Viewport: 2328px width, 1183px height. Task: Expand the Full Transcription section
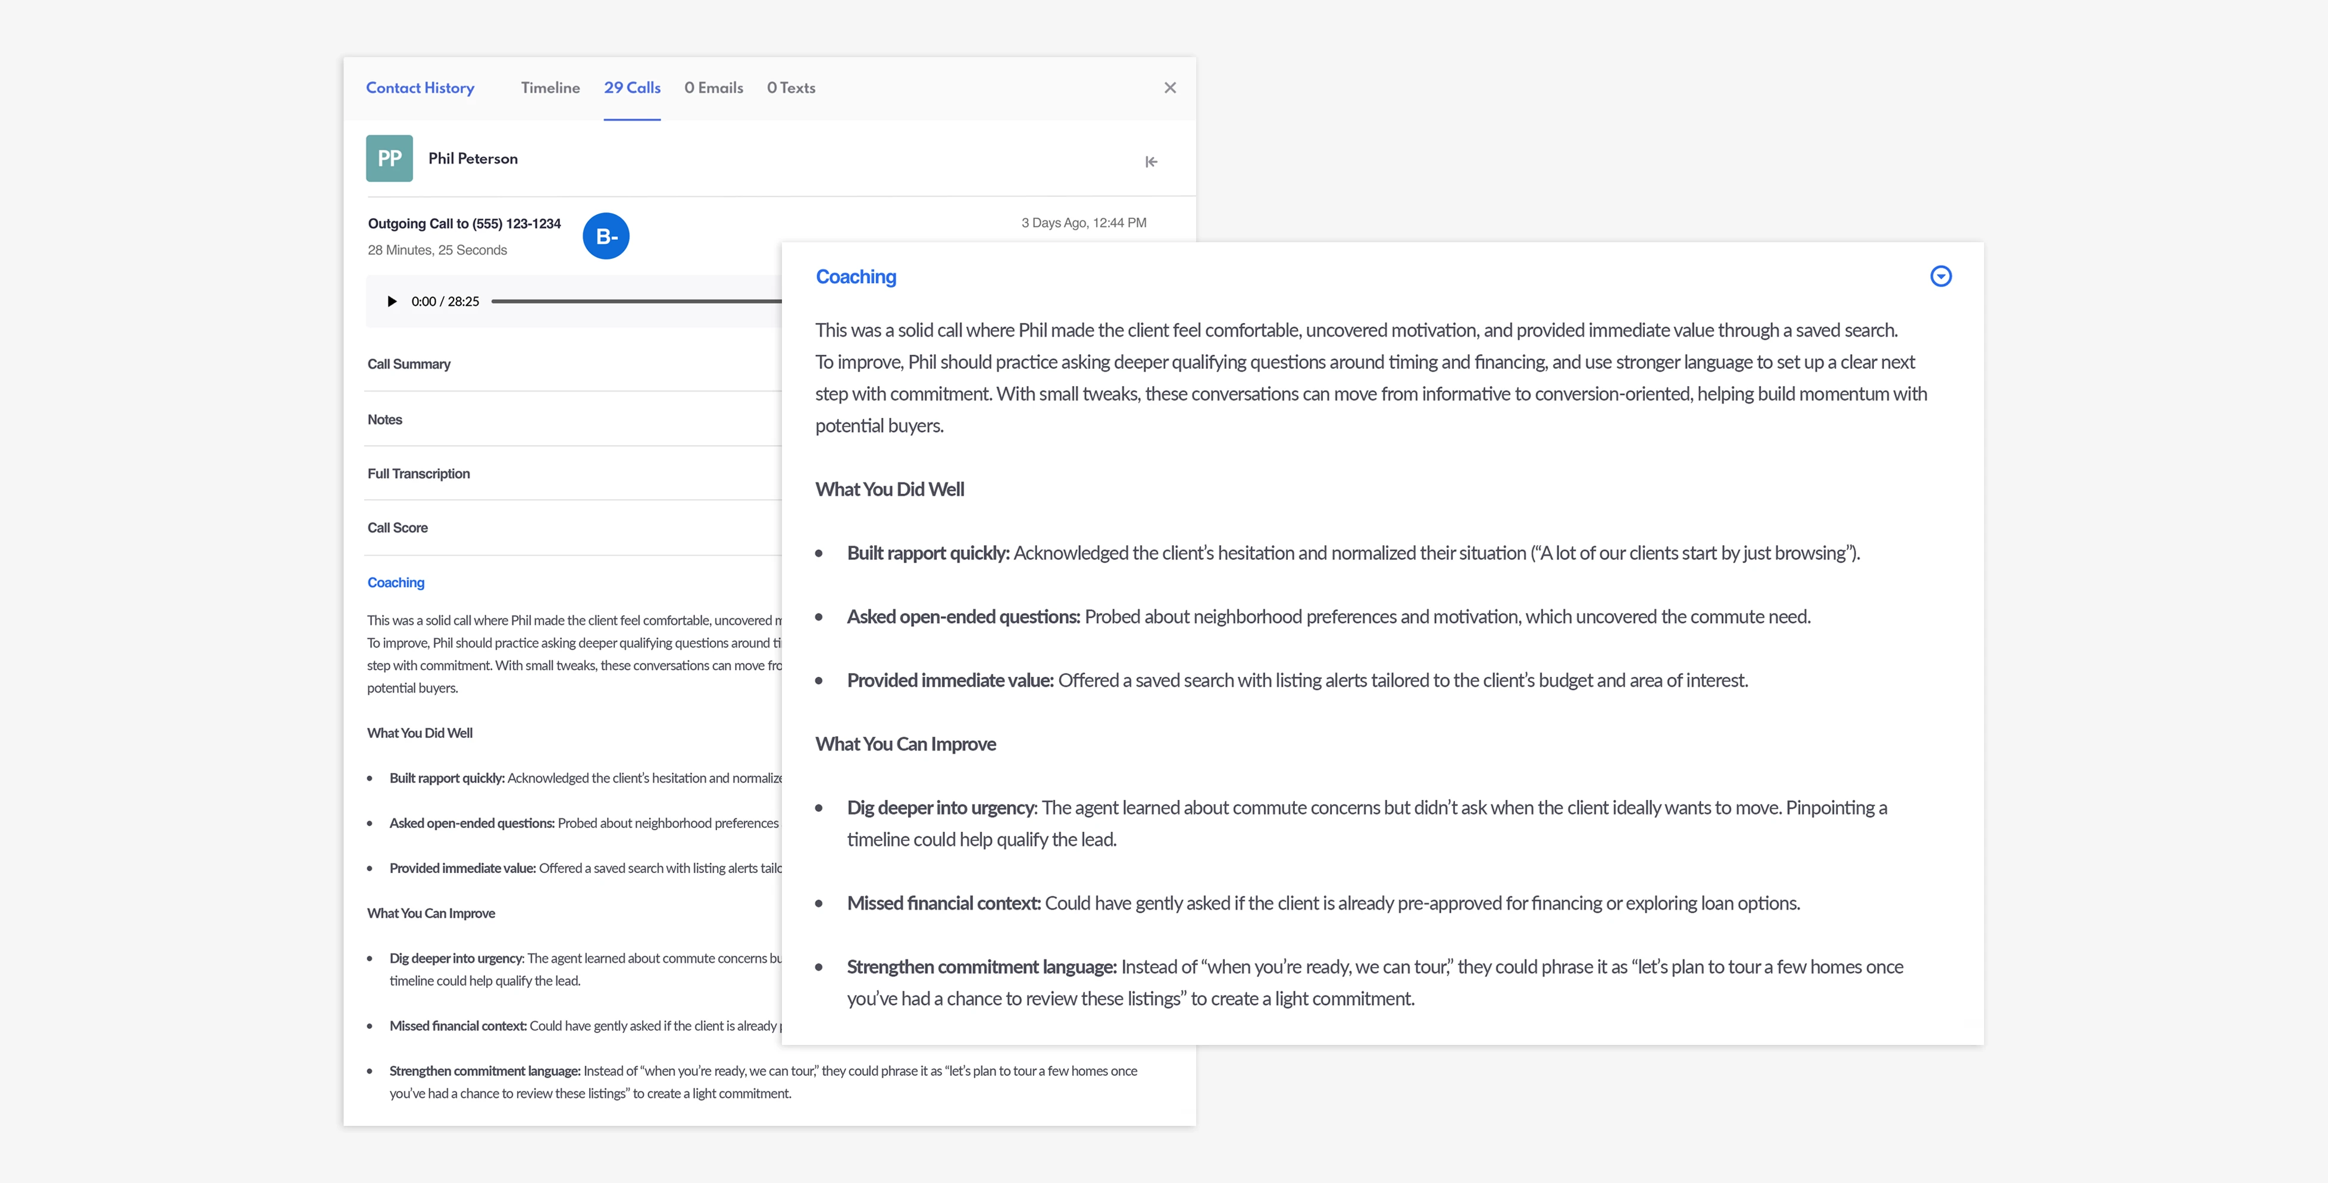point(418,474)
